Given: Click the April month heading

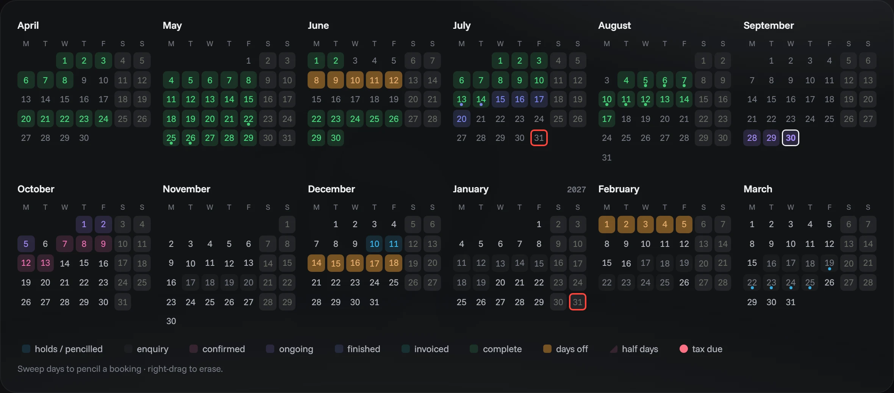Looking at the screenshot, I should 28,25.
